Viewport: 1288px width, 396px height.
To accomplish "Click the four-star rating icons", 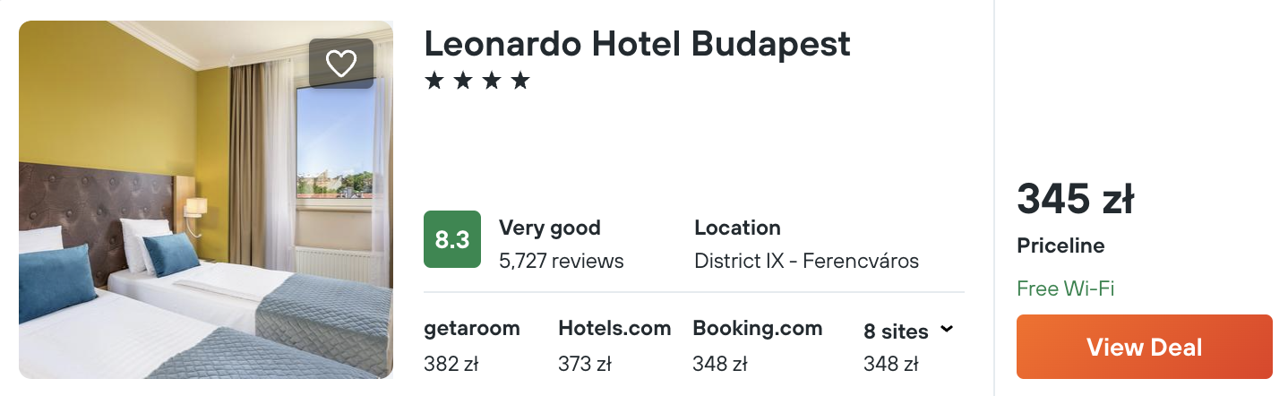I will pos(477,82).
